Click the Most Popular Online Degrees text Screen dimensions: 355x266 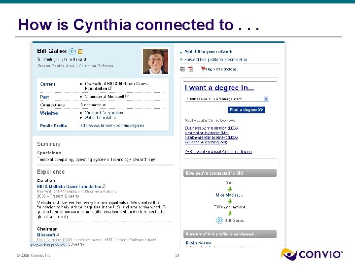210,120
